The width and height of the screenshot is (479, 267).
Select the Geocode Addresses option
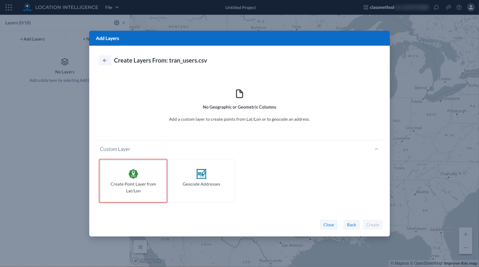(x=201, y=180)
